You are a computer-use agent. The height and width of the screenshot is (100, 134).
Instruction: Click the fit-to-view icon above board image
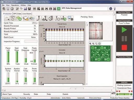(x=99, y=44)
